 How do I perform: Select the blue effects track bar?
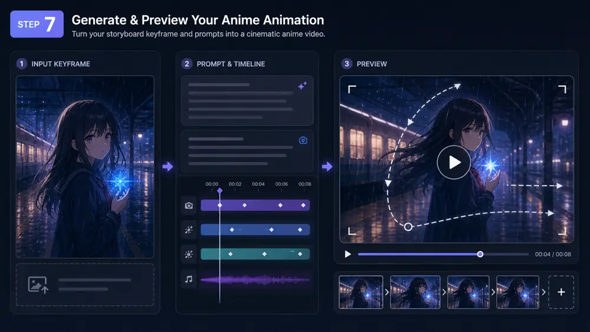pos(255,229)
